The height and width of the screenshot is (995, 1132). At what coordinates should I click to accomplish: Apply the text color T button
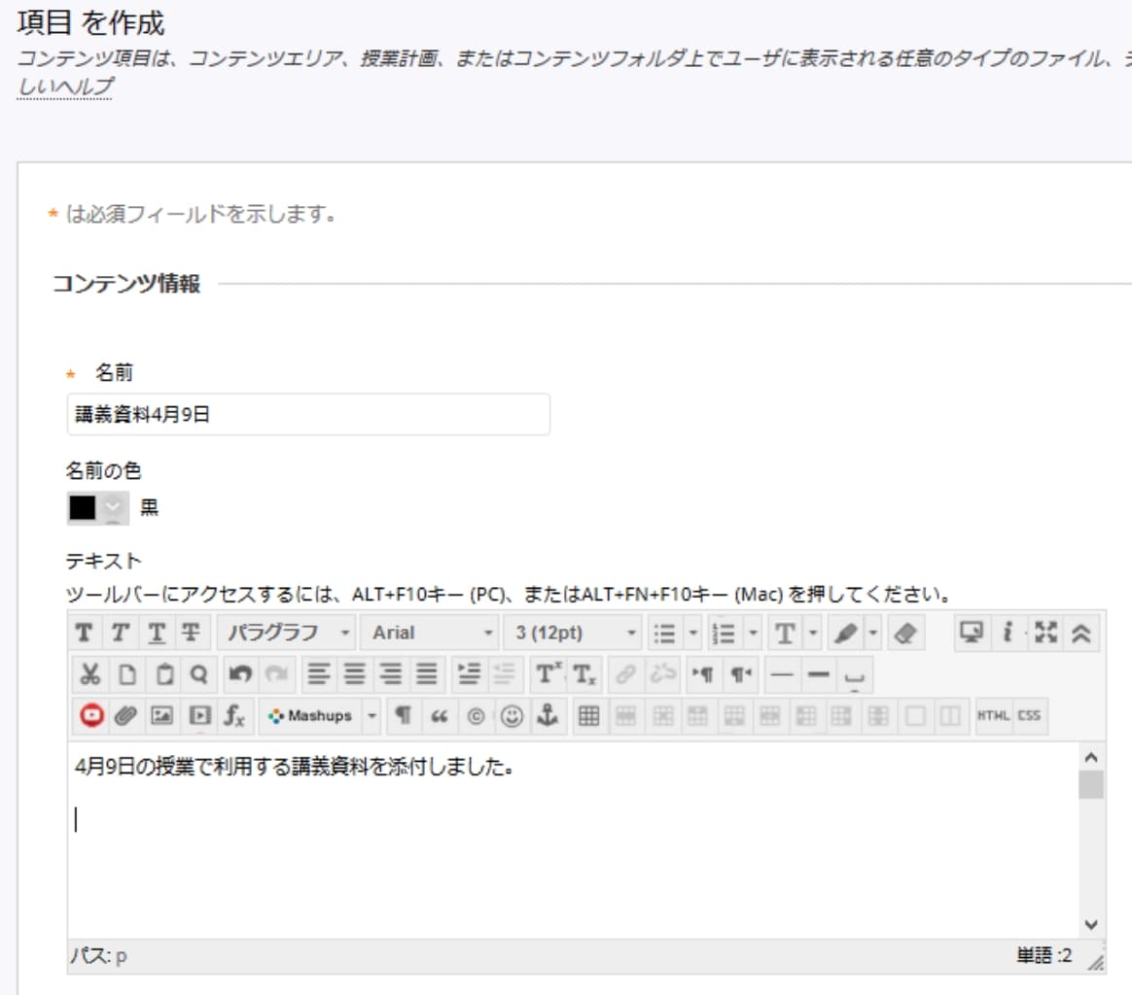[785, 634]
